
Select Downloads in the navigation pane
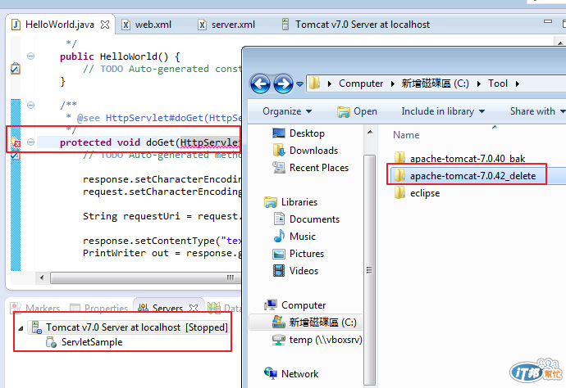tap(305, 151)
